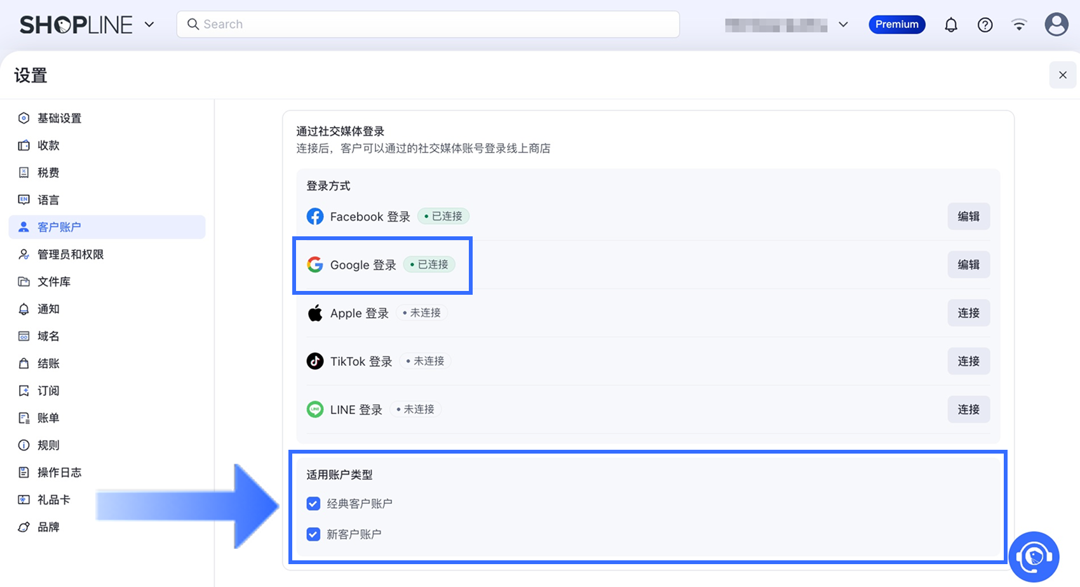Open 基础设置 in the sidebar

(59, 118)
